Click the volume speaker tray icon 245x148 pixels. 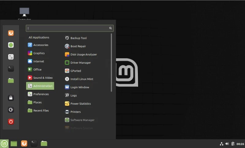227,144
